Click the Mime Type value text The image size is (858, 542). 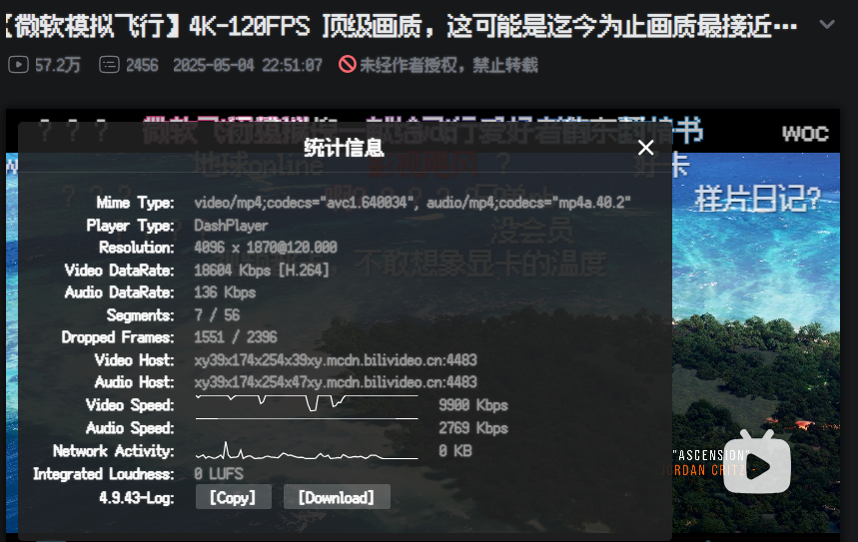[413, 203]
